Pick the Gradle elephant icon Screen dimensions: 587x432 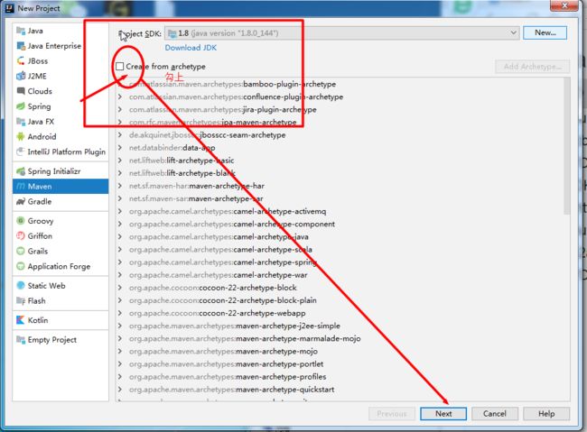tap(21, 202)
